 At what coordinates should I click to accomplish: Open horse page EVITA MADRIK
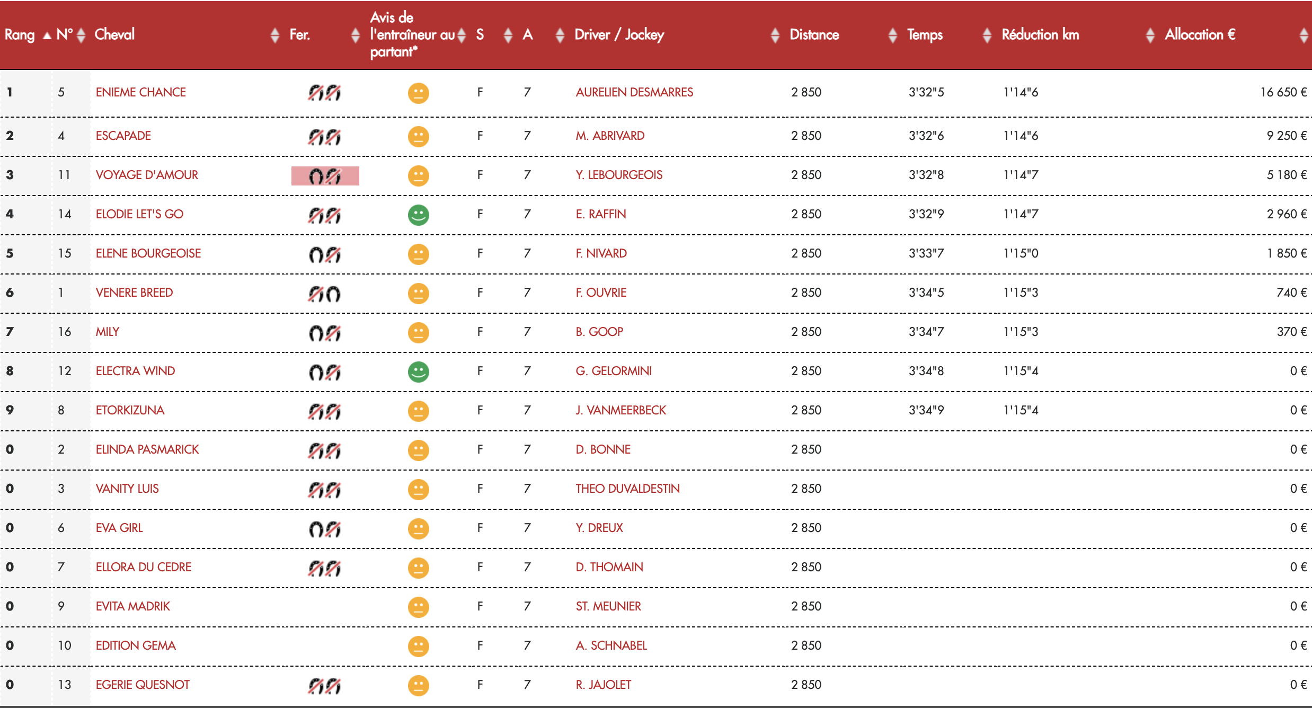(x=133, y=606)
